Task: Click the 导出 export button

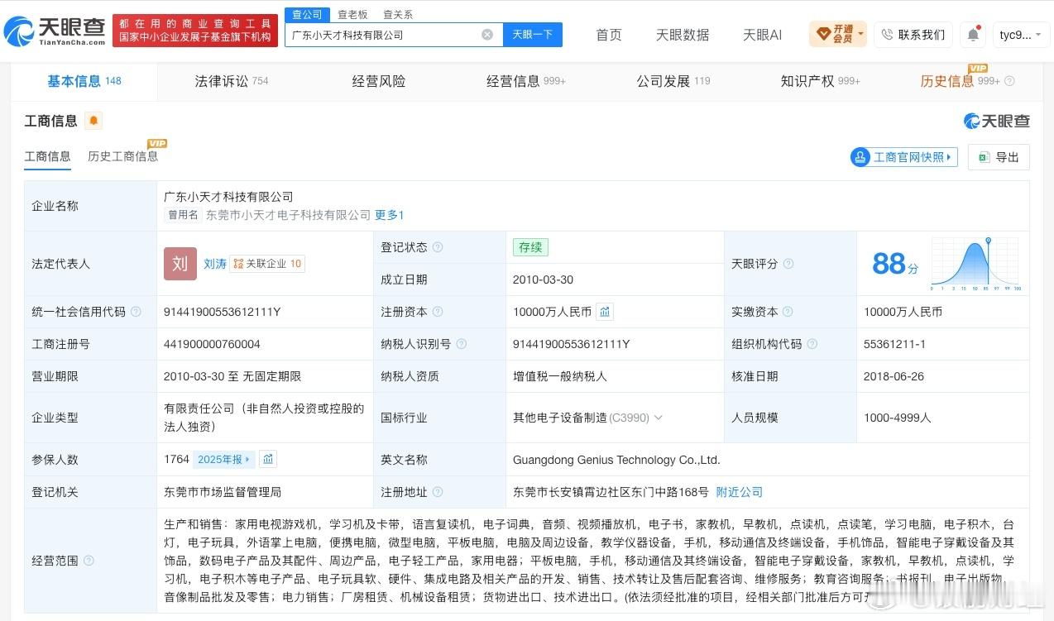Action: 999,157
